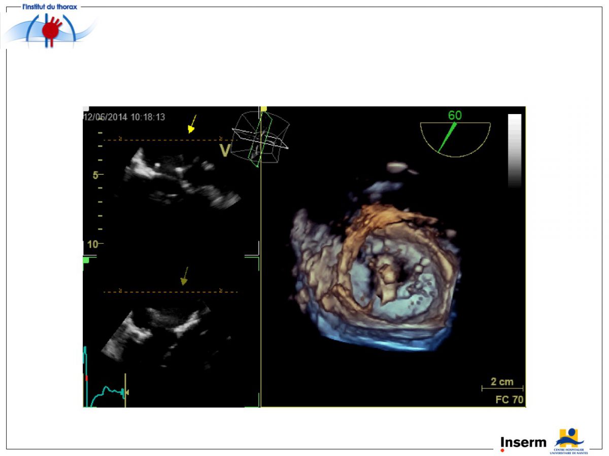Screen dimensions: 609x456
Task: Click the 3D orientation cube icon
Action: coord(259,138)
